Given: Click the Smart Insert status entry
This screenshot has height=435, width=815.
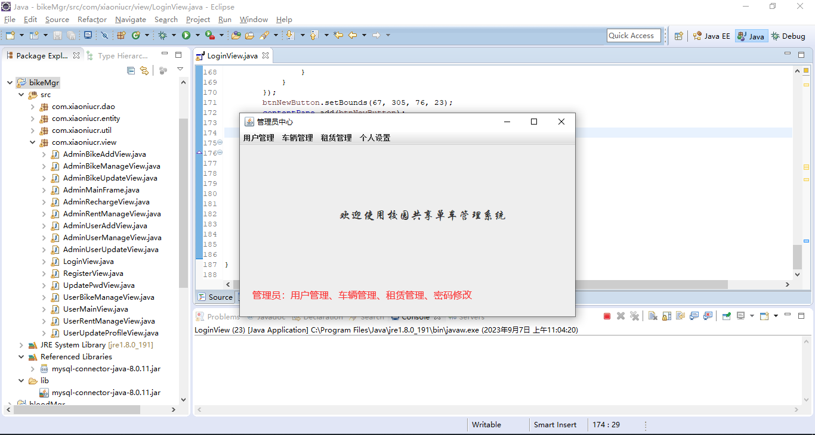Looking at the screenshot, I should coord(555,425).
